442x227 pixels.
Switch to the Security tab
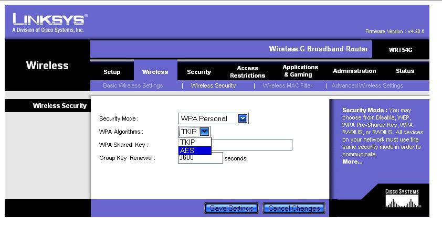pyautogui.click(x=199, y=72)
